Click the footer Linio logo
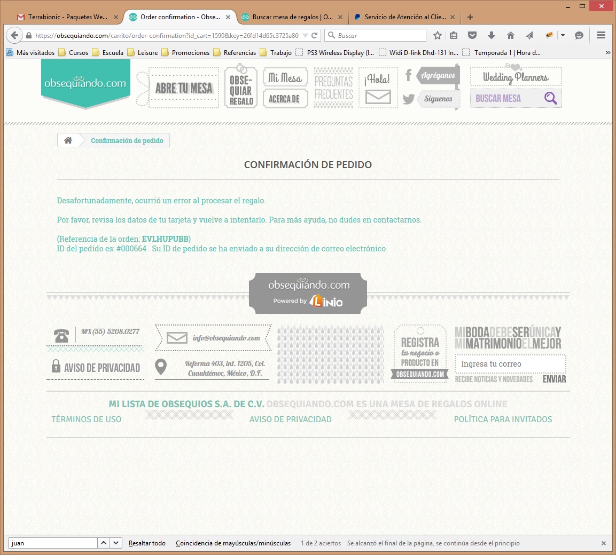 point(326,301)
